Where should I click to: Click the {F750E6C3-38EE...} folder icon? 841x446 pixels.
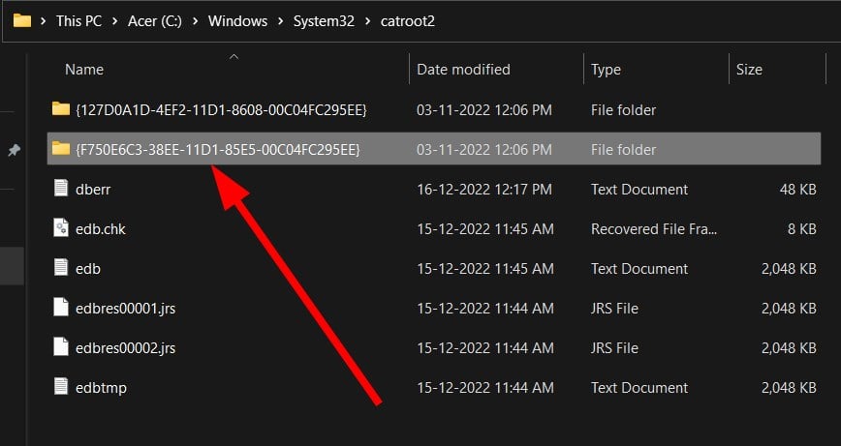coord(61,149)
